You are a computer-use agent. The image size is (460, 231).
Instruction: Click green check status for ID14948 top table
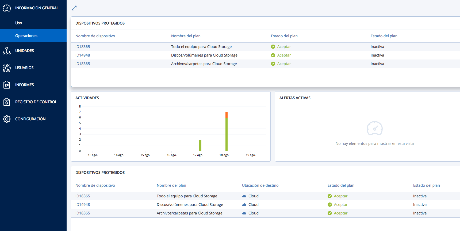pyautogui.click(x=273, y=55)
